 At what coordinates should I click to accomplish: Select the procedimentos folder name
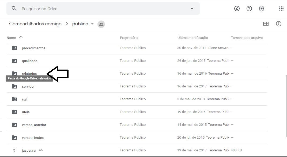pos(33,48)
